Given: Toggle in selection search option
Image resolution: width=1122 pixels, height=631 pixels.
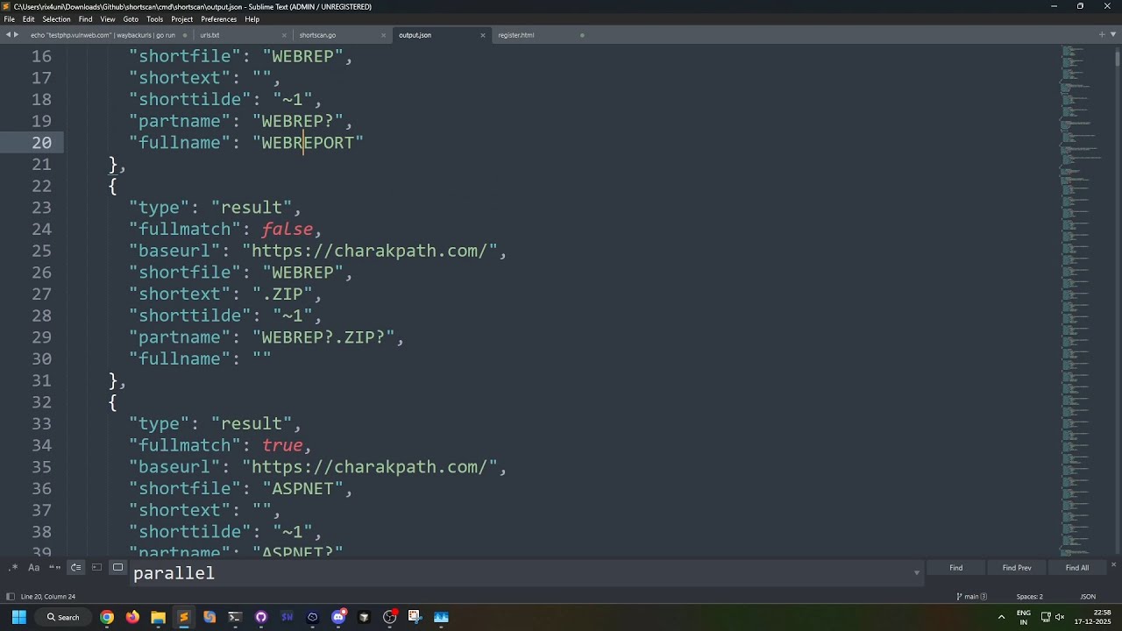Looking at the screenshot, I should pyautogui.click(x=96, y=567).
